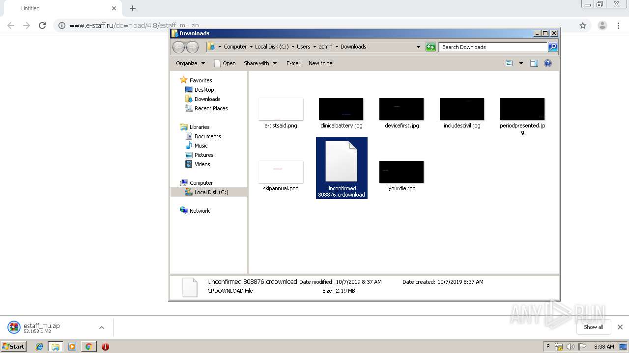The width and height of the screenshot is (629, 353).
Task: Click New folder button
Action: click(x=321, y=63)
